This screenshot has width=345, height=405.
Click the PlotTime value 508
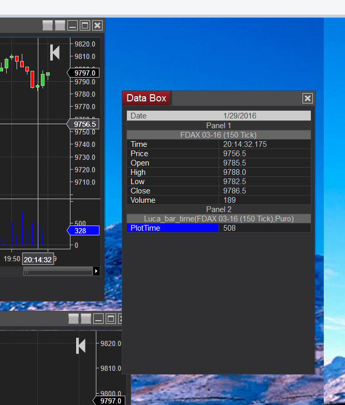[229, 228]
